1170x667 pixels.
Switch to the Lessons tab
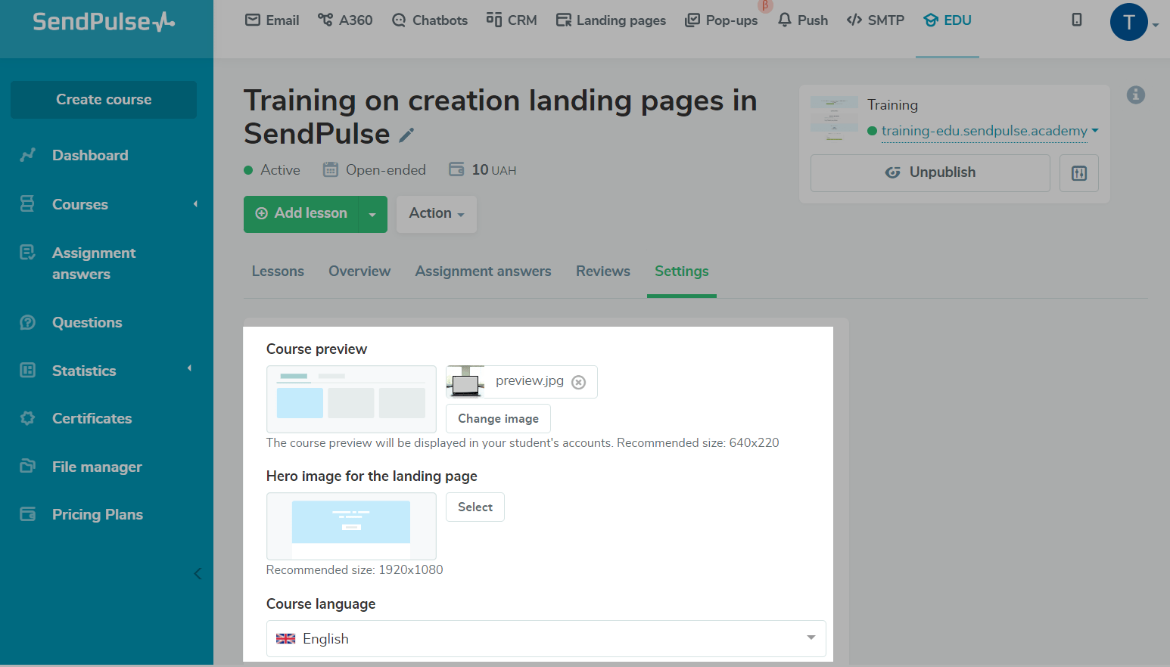(x=278, y=271)
